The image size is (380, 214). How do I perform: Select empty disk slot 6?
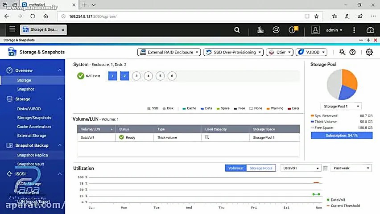point(172,76)
